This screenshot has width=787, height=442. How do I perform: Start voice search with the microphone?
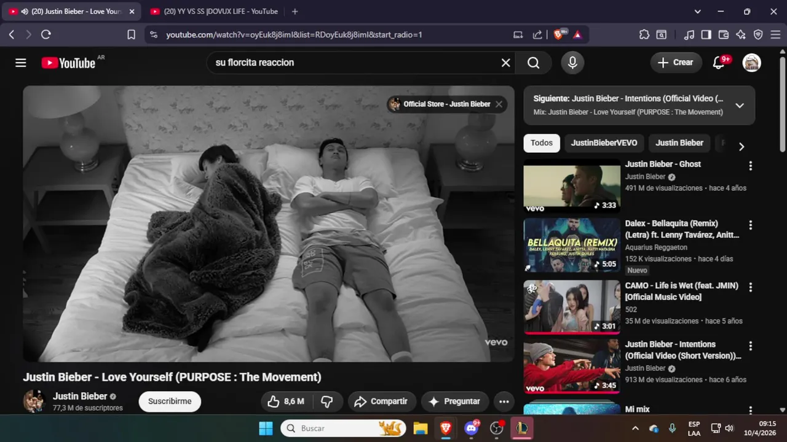pyautogui.click(x=572, y=63)
